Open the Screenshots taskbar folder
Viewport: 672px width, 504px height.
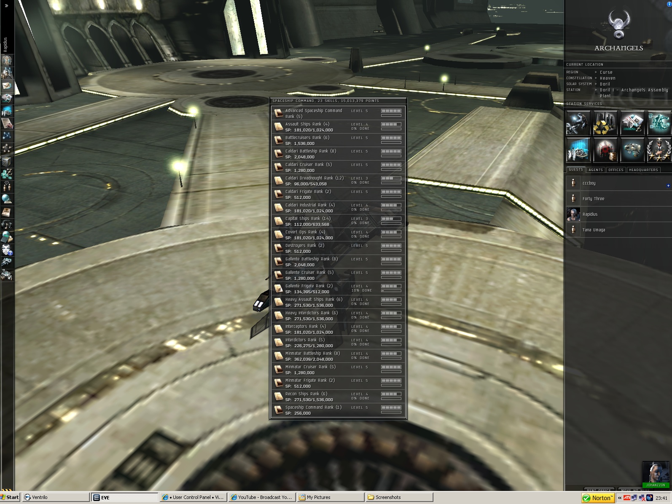pos(399,497)
